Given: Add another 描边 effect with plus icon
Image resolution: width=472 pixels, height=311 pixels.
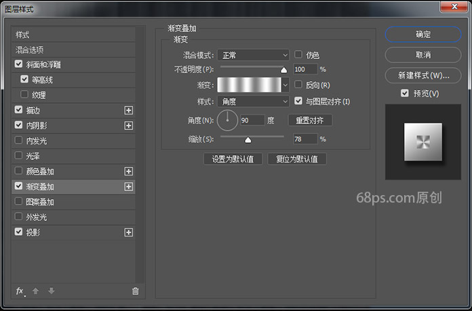Looking at the screenshot, I should [129, 110].
